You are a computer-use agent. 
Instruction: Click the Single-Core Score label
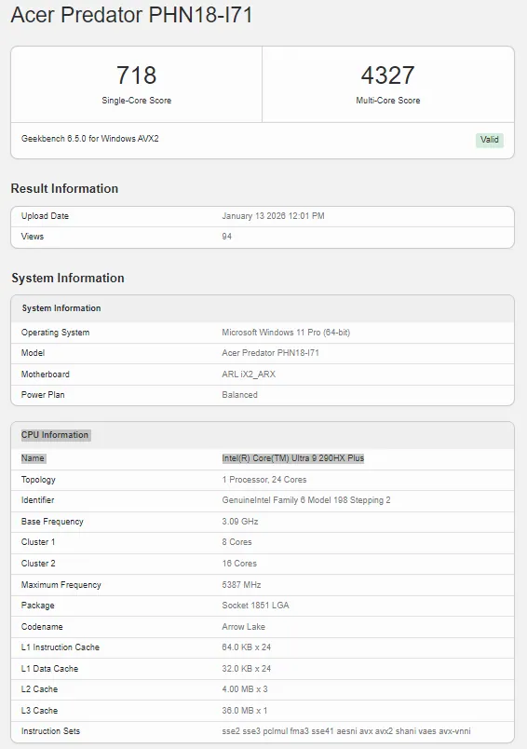pyautogui.click(x=137, y=101)
